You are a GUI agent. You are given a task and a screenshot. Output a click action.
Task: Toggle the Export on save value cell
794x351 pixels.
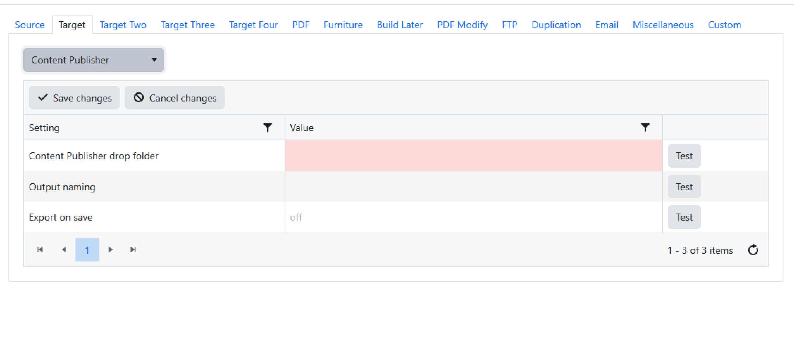tap(473, 217)
